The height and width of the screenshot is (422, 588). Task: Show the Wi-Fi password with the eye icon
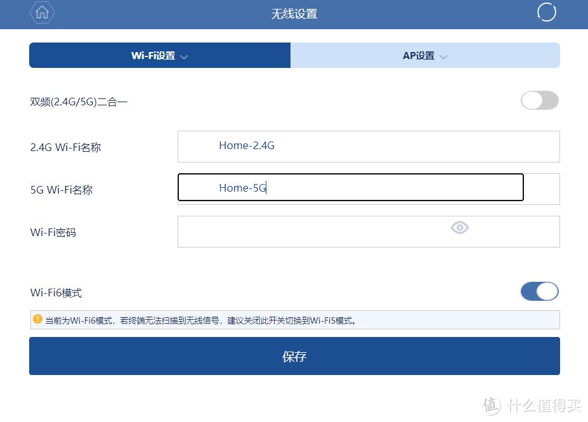coord(459,227)
